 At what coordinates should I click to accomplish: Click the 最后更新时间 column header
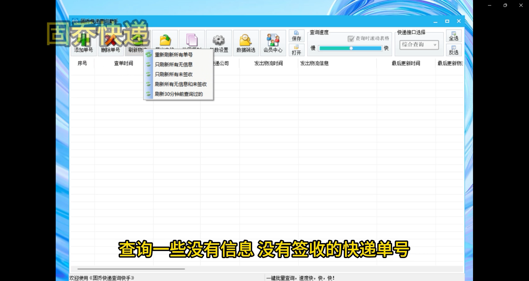(406, 63)
